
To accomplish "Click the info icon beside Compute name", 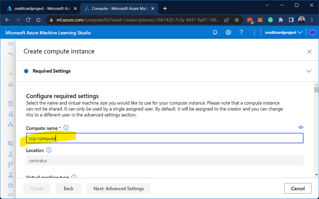I will pyautogui.click(x=66, y=128).
